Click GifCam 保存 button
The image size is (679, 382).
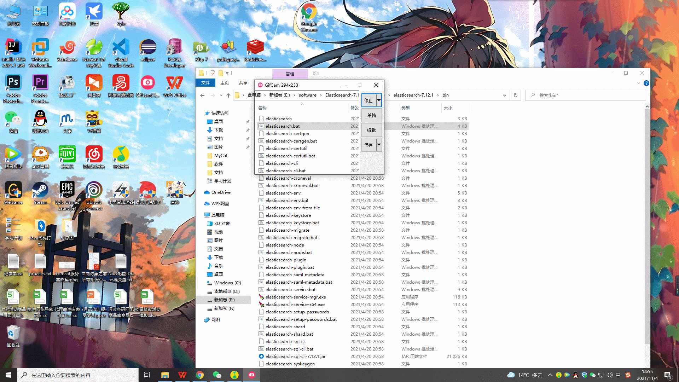click(x=368, y=145)
